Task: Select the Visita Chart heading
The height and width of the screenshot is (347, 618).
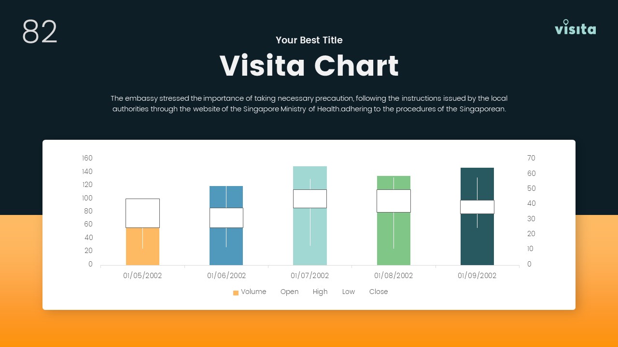Action: point(309,66)
